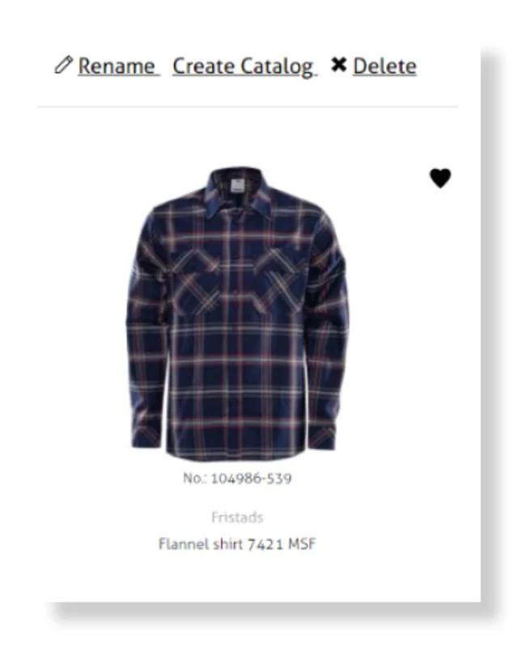Click the word Catalog in Create Catalog
The width and height of the screenshot is (518, 648).
[x=278, y=66]
